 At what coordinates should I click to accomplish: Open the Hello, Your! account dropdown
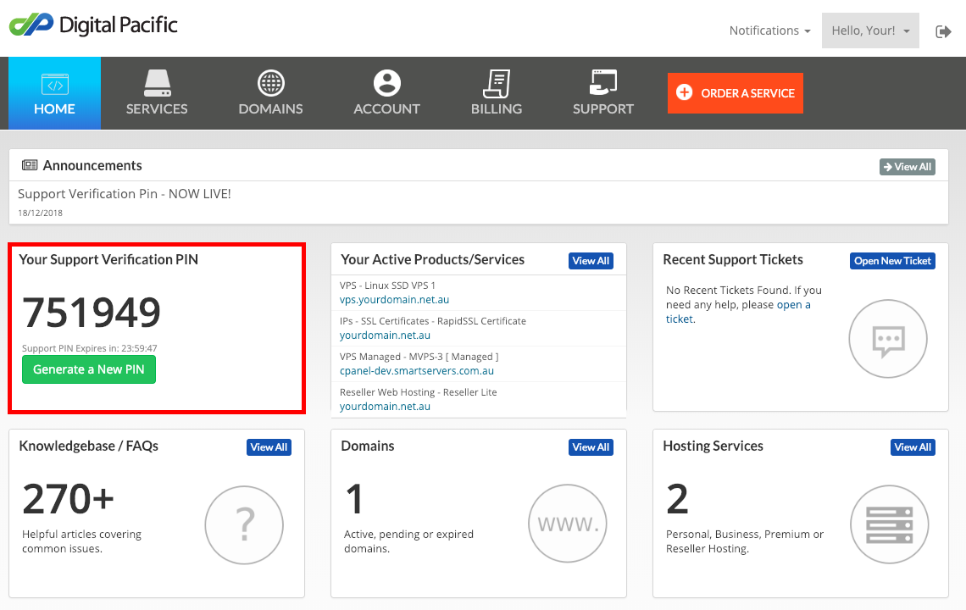[x=870, y=30]
